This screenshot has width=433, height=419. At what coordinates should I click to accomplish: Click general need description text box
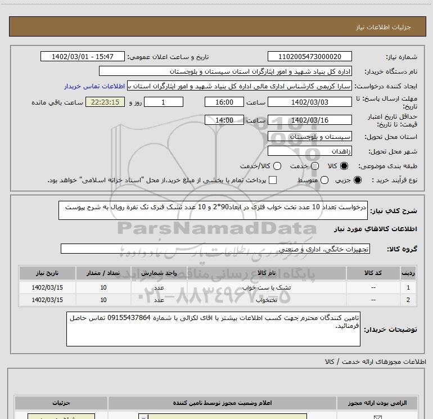tap(213, 210)
